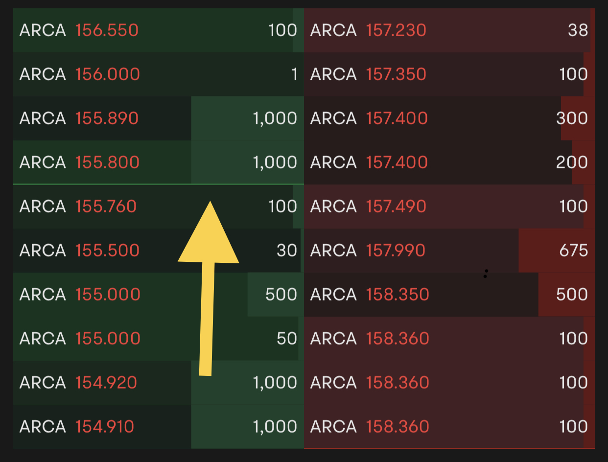Viewport: 608px width, 462px height.
Task: Select the 155.000 bid with 50 shares
Action: coord(159,339)
